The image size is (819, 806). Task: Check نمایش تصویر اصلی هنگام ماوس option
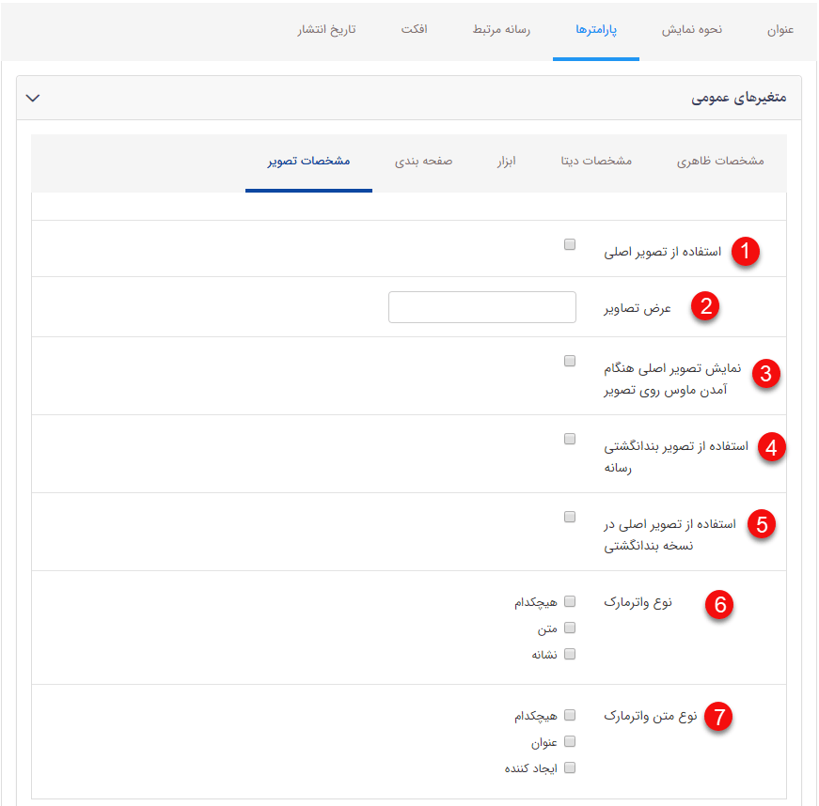tap(569, 360)
